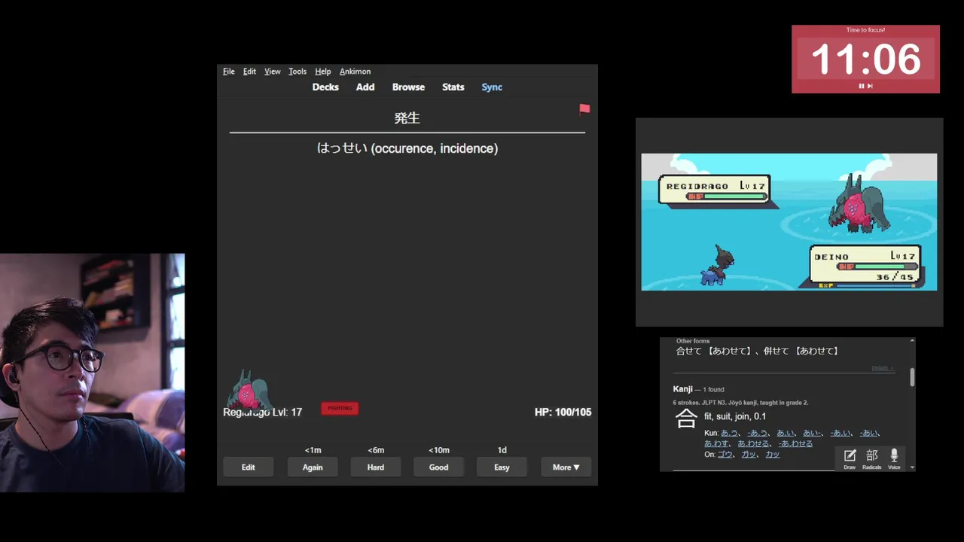Image resolution: width=964 pixels, height=542 pixels.
Task: Open the Draw input tool
Action: (850, 458)
